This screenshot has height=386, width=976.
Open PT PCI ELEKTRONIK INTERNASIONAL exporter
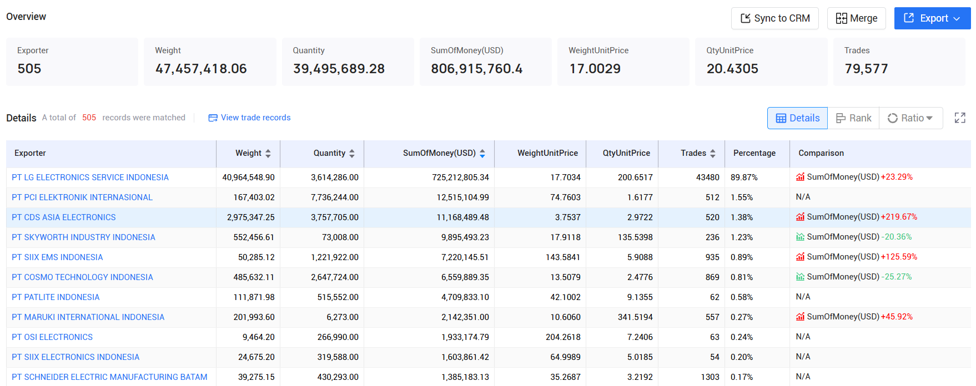coord(82,197)
